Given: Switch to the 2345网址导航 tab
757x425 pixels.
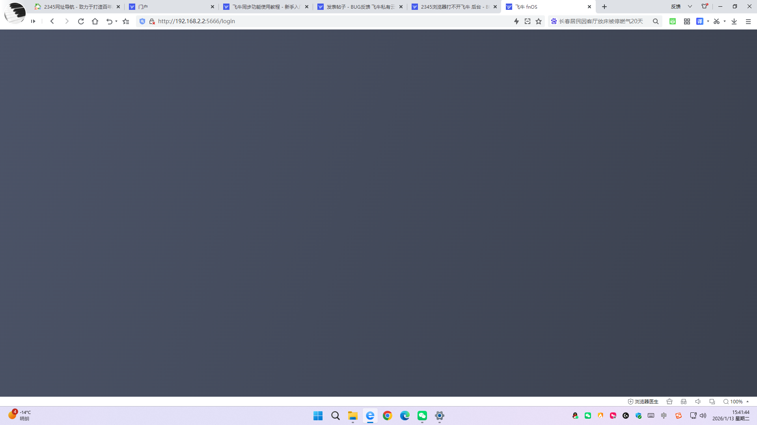Looking at the screenshot, I should click(x=75, y=7).
